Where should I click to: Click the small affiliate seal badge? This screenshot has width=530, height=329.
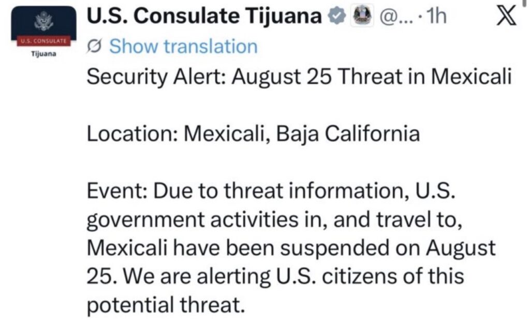362,16
